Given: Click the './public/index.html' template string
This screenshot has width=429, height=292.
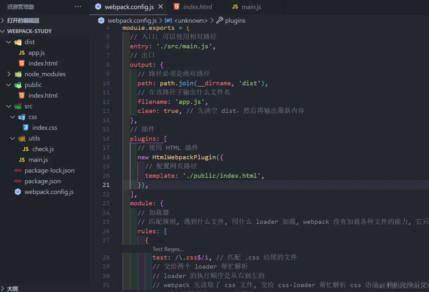Looking at the screenshot, I should tap(221, 176).
